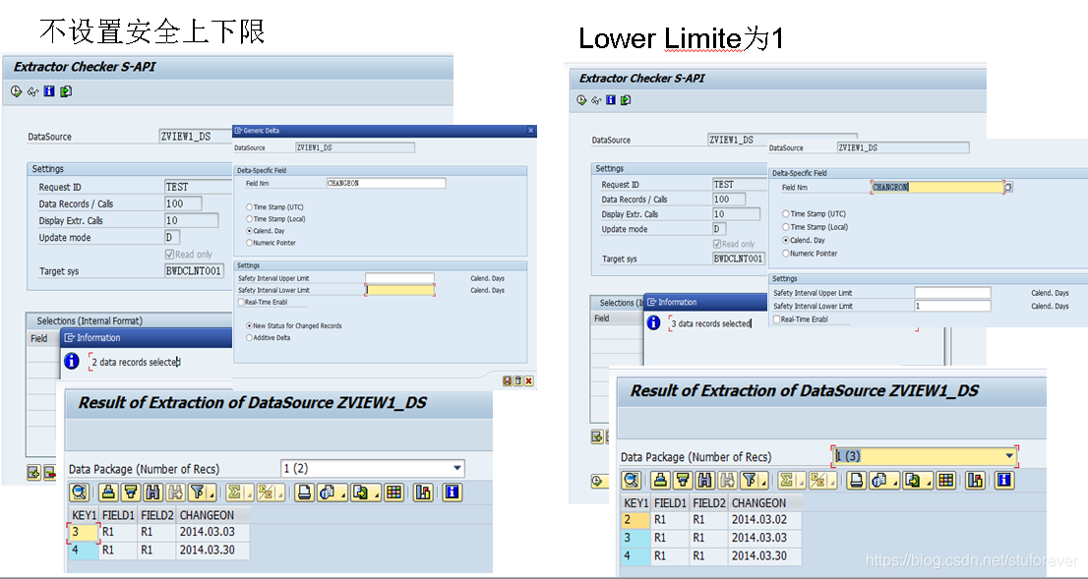The width and height of the screenshot is (1088, 579).
Task: Click Total sigma icon in left result toolbar
Action: tap(234, 492)
